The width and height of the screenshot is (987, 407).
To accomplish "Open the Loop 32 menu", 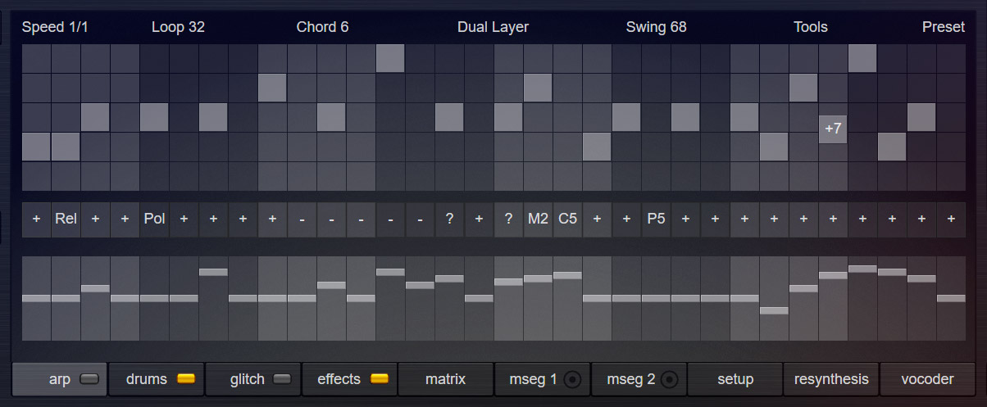I will (178, 27).
